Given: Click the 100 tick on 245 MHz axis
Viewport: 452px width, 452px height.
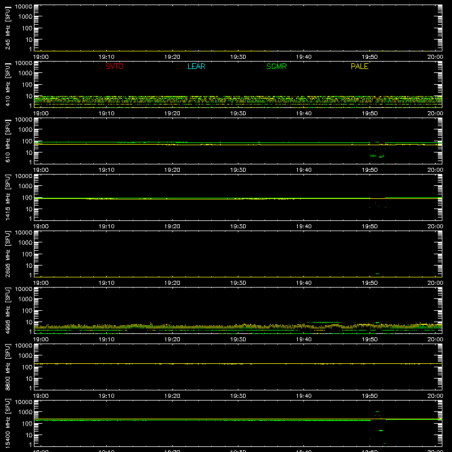Looking at the screenshot, I should pyautogui.click(x=27, y=28).
